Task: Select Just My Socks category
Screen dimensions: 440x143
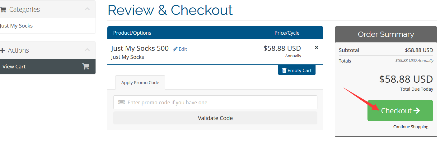Action: click(x=16, y=26)
